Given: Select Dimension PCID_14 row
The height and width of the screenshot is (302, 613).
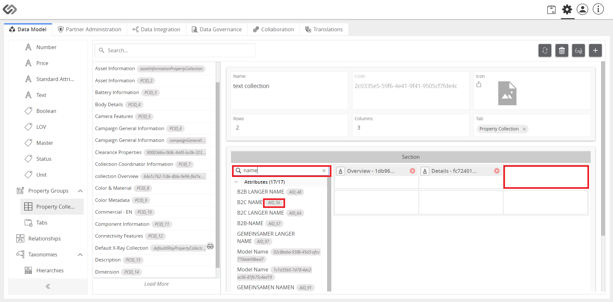Looking at the screenshot, I should click(x=155, y=272).
